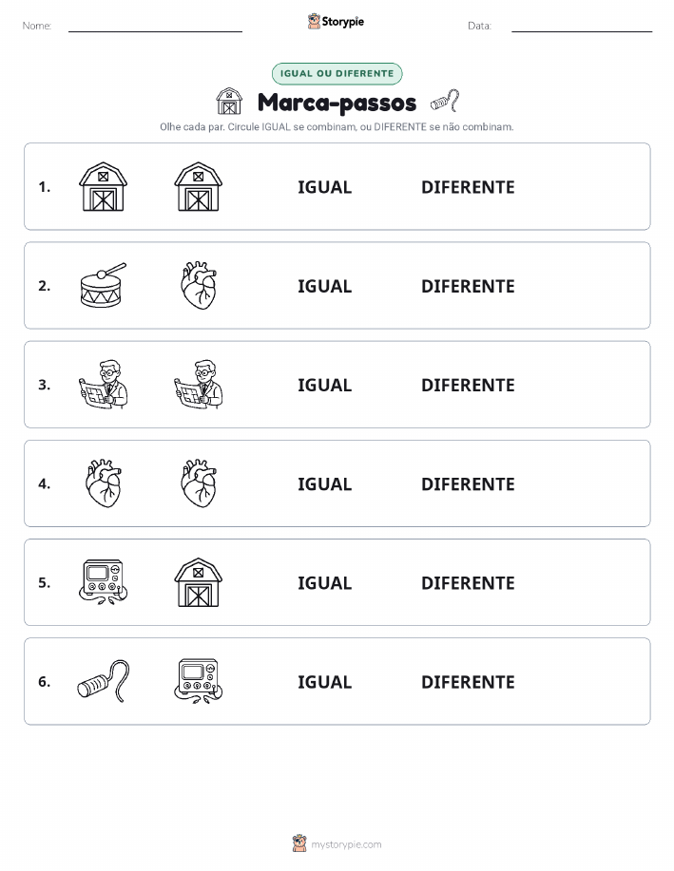
Task: Mark DIFERENTE in row 6
Action: (x=468, y=682)
